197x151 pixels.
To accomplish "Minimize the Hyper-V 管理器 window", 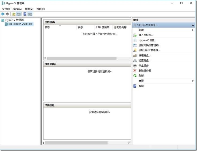I will (x=172, y=3).
